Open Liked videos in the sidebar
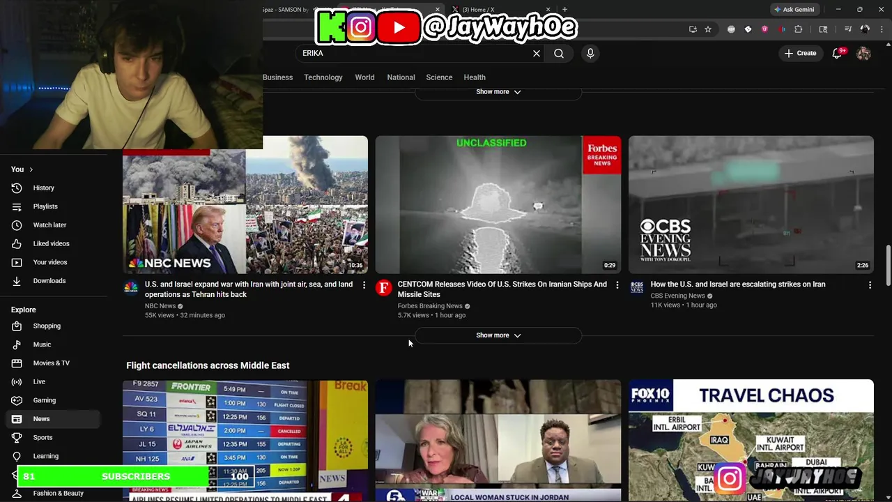Viewport: 892px width, 502px height. [x=53, y=243]
